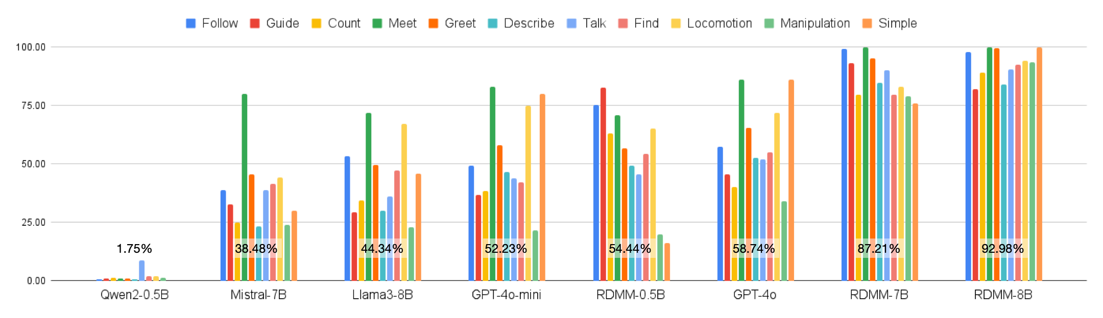
Task: Select the Describe legend label
Action: (x=529, y=23)
